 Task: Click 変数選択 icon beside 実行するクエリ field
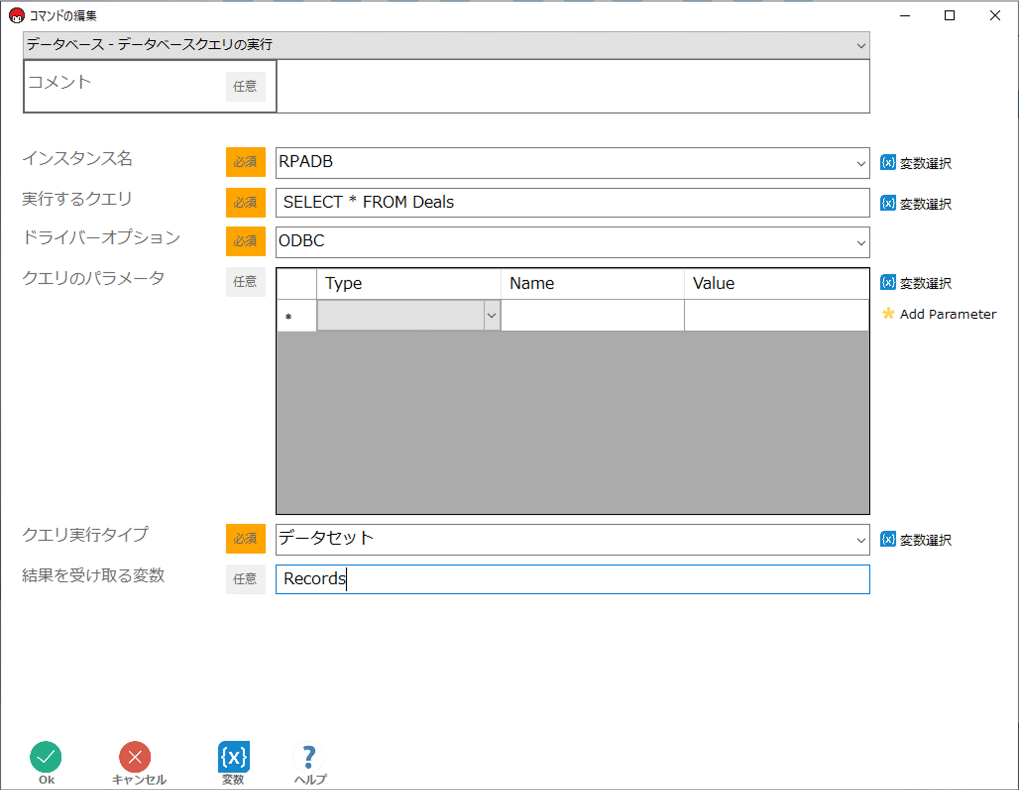point(888,203)
